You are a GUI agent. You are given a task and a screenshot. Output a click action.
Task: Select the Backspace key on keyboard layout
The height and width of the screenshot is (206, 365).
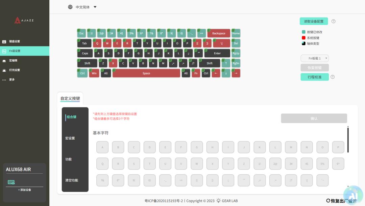[219, 33]
